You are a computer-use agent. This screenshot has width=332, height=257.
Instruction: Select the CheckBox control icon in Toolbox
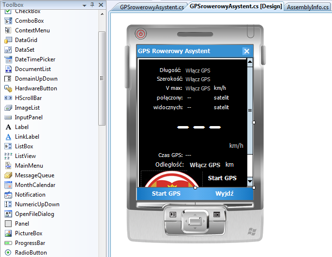(8, 11)
